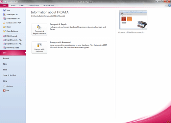Click the FRFORMS.accdb file icon

click(4, 48)
